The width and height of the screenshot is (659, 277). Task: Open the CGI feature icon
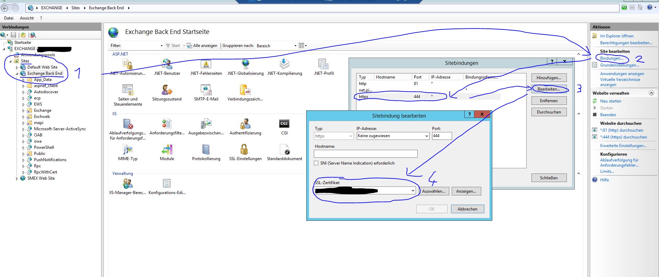tap(284, 124)
